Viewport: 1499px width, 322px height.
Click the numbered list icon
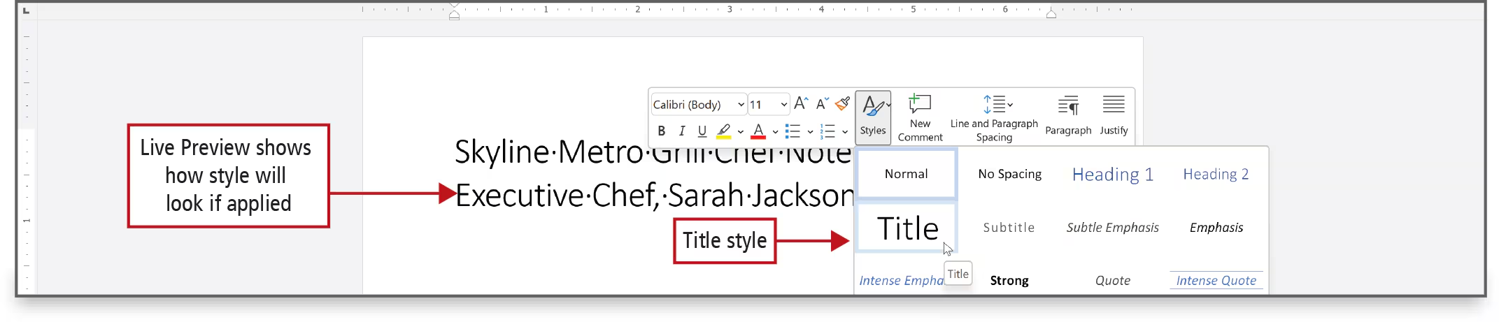(x=827, y=131)
